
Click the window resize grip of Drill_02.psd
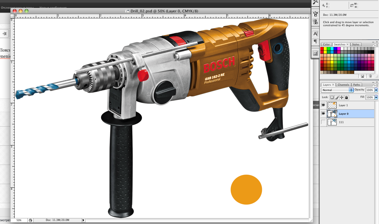[x=311, y=220]
